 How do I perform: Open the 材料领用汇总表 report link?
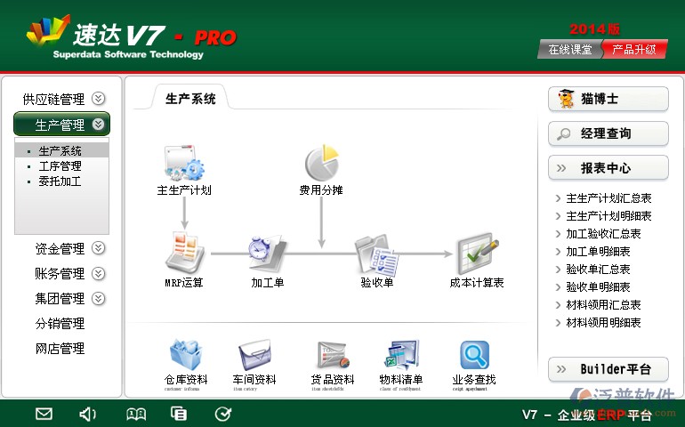tap(603, 305)
